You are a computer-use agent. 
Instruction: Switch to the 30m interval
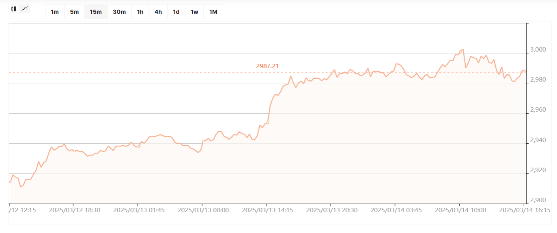[119, 12]
